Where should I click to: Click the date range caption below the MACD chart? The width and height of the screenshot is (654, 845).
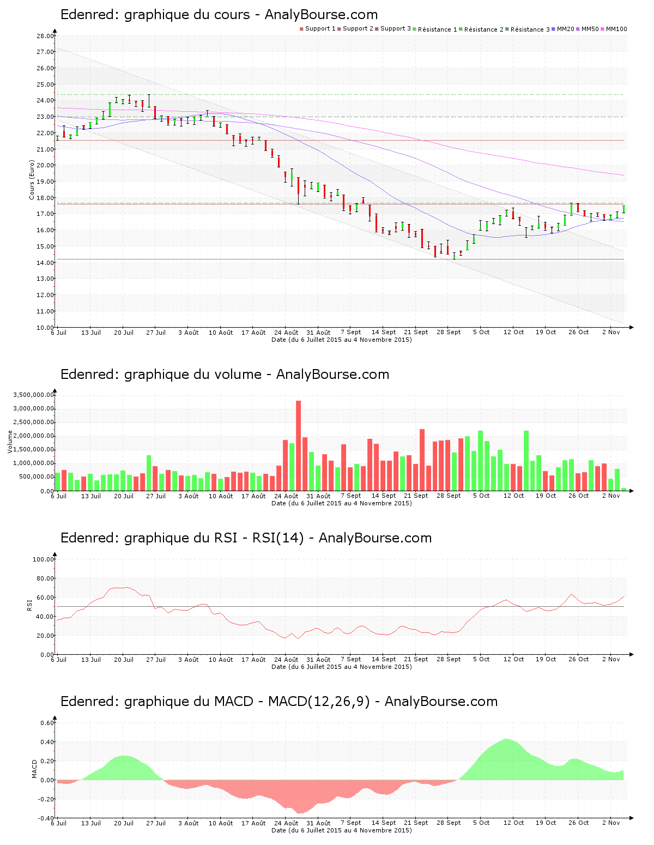click(342, 830)
